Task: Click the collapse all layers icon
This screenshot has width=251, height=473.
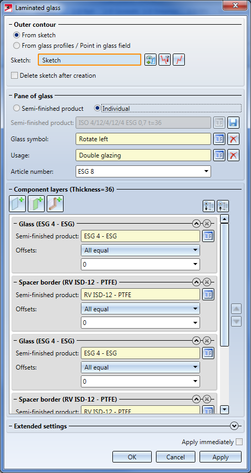Action: tap(223, 206)
